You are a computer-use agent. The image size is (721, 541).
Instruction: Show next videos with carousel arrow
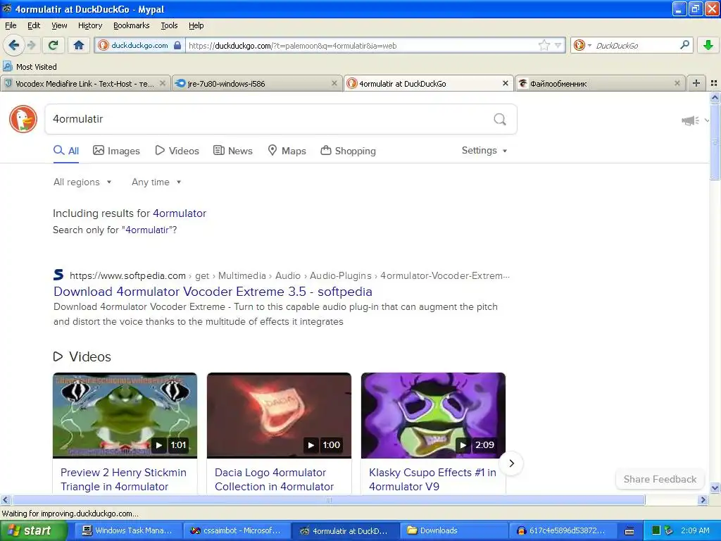(511, 464)
